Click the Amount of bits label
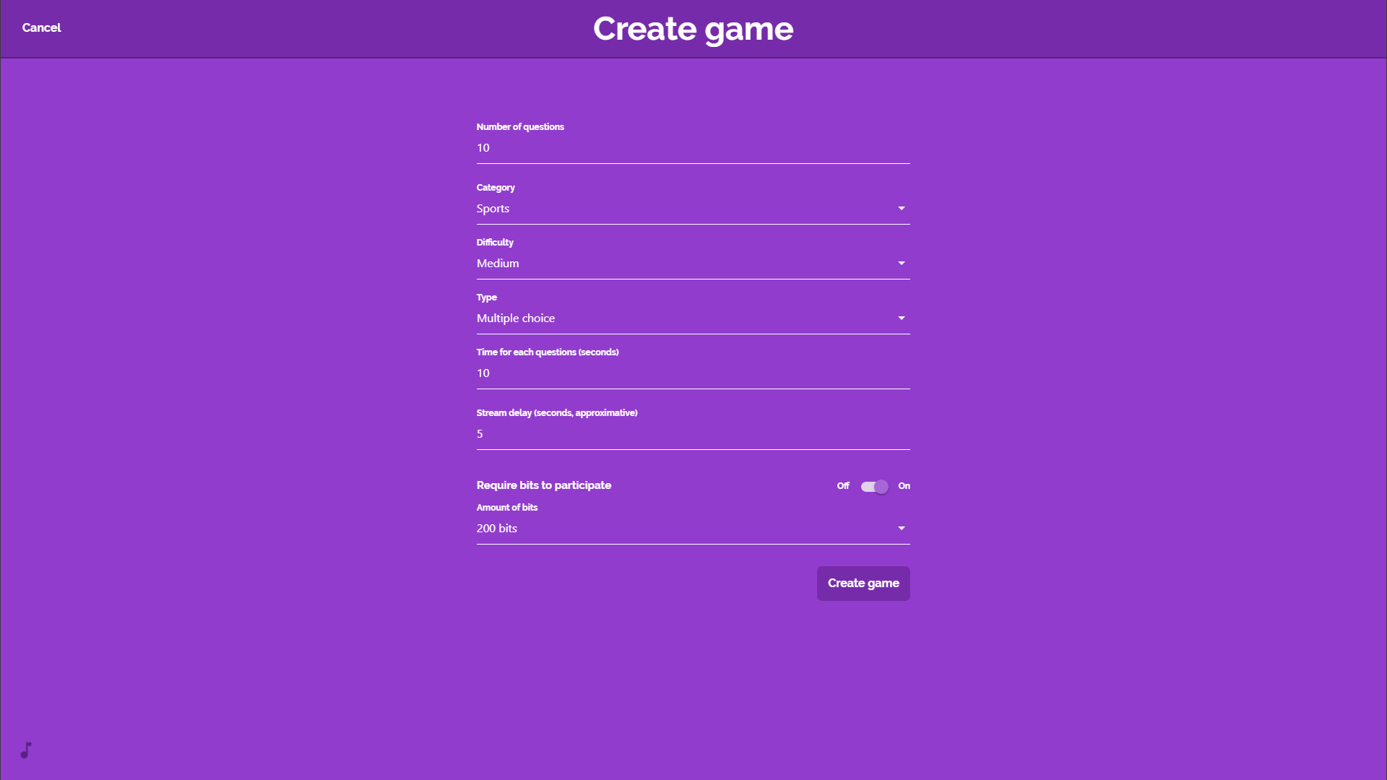This screenshot has height=780, width=1387. point(506,508)
